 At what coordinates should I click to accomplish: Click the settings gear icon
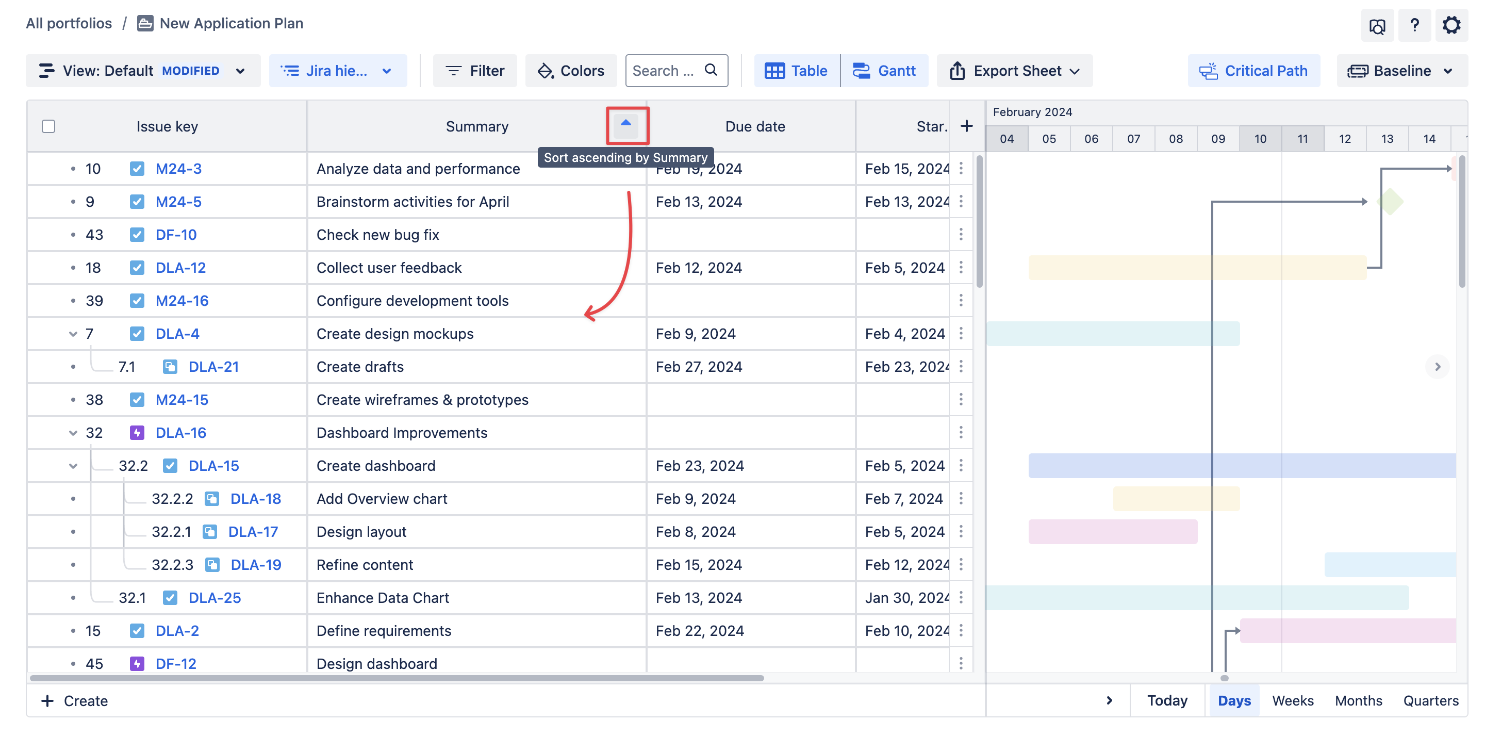click(1450, 25)
